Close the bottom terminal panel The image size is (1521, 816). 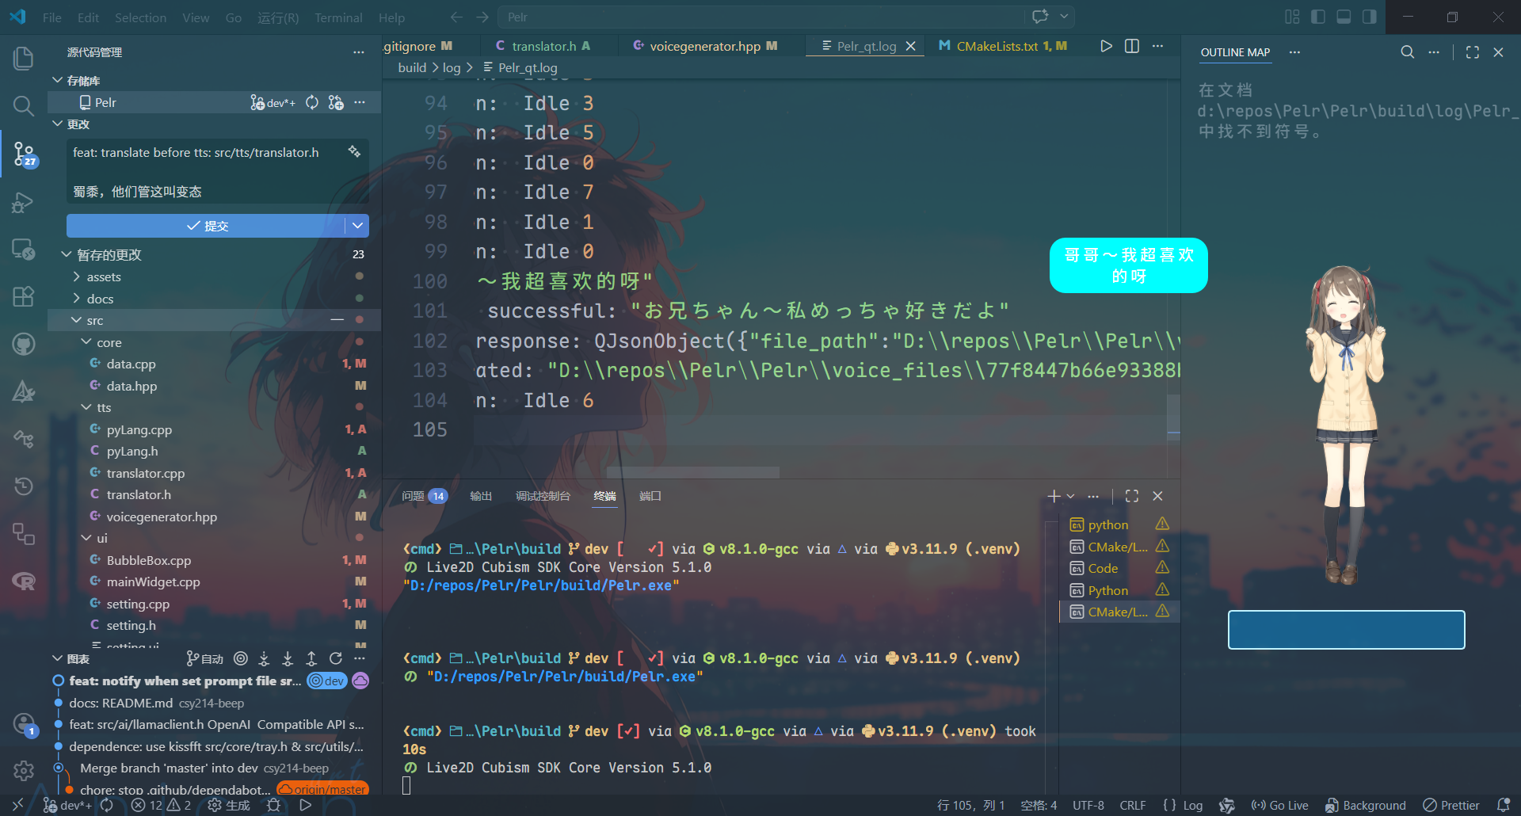(1157, 496)
